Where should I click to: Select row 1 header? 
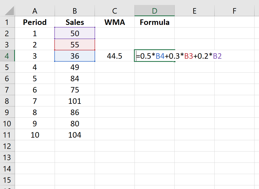click(7, 22)
